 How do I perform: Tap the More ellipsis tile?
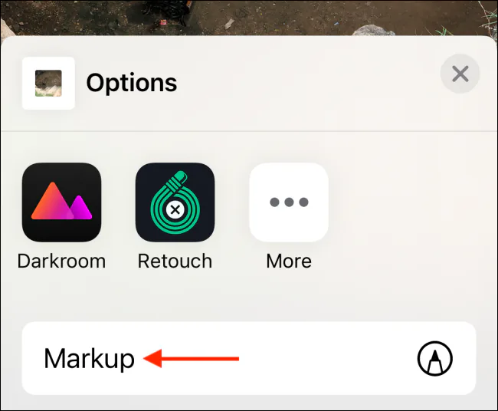[x=289, y=202]
